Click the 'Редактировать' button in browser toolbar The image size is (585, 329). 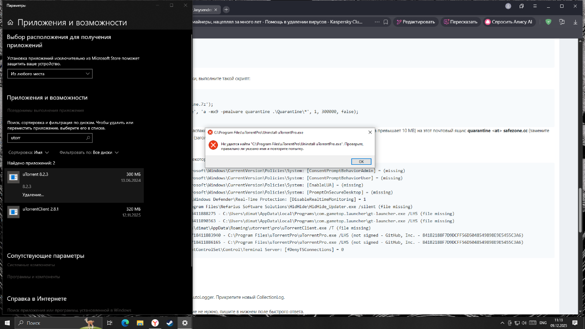[x=415, y=22]
